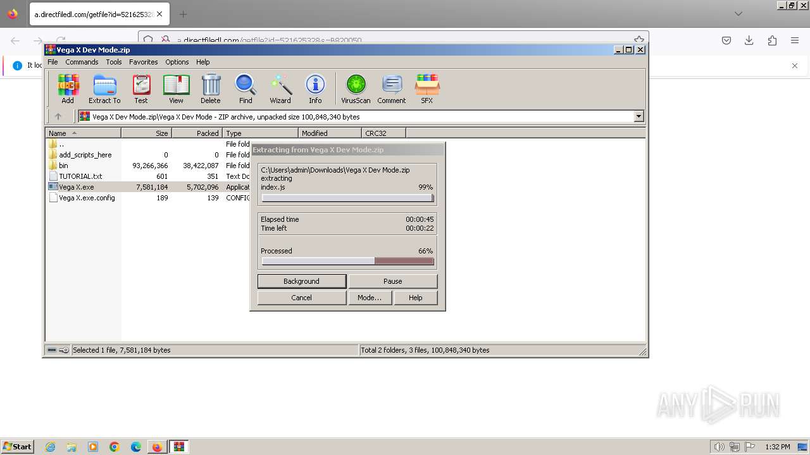
Task: Open the Tools menu
Action: tap(114, 62)
